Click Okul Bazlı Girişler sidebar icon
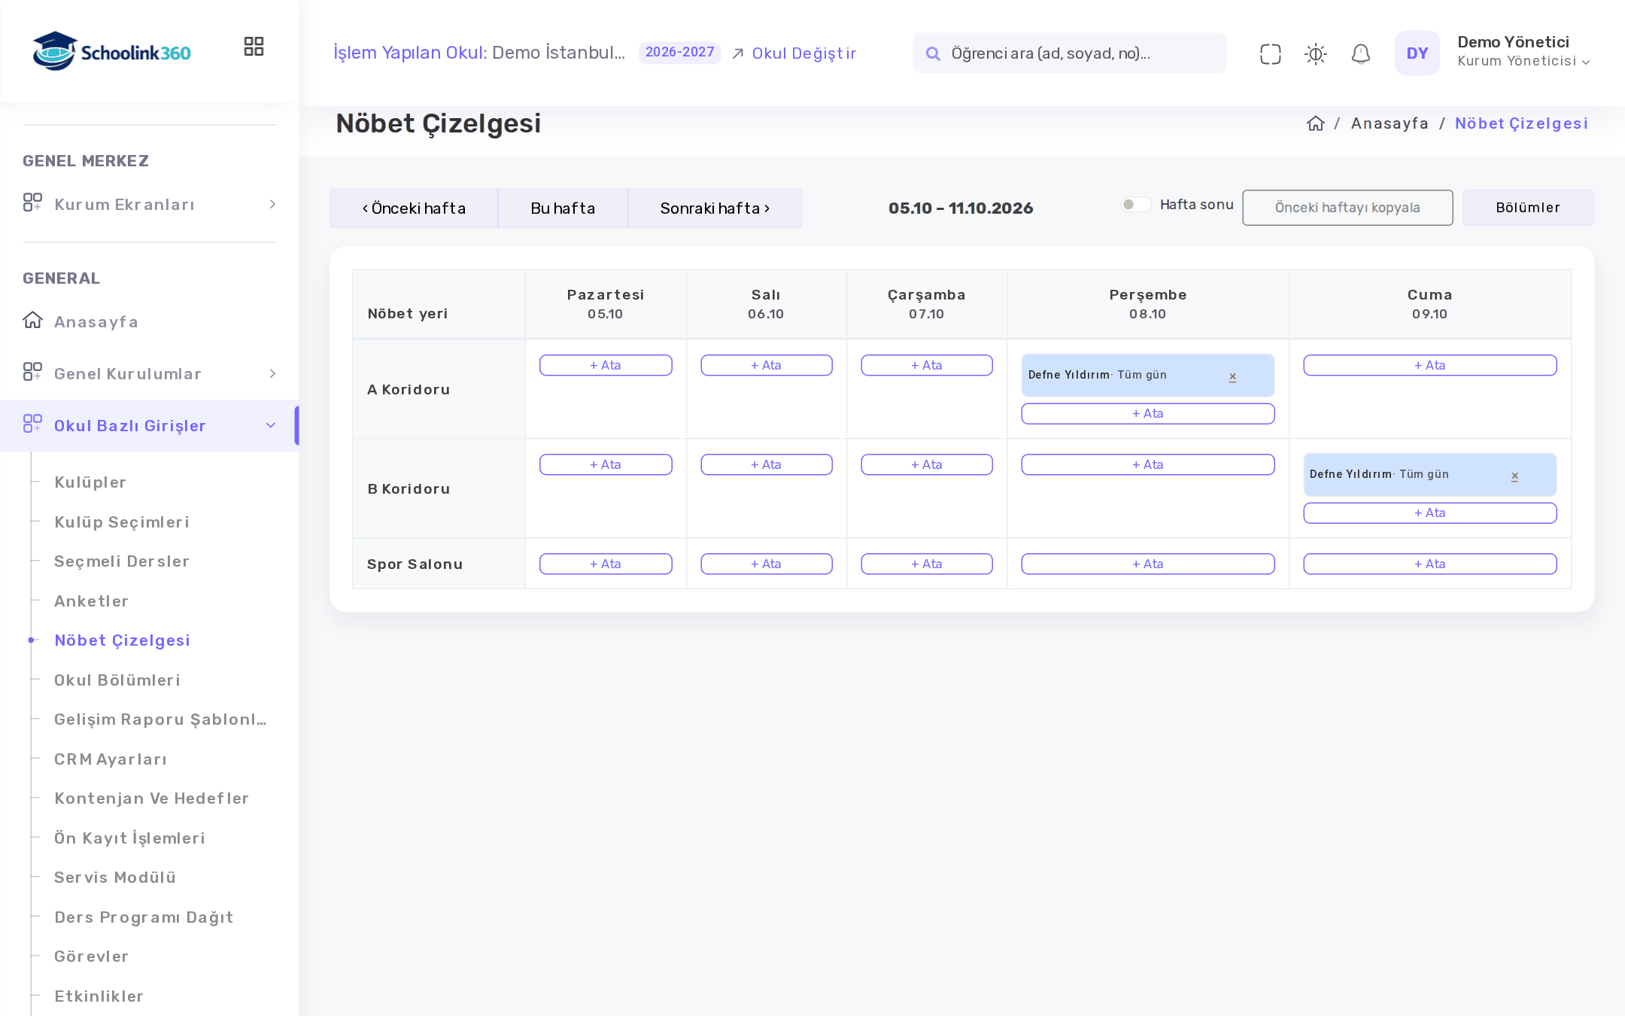 click(32, 424)
